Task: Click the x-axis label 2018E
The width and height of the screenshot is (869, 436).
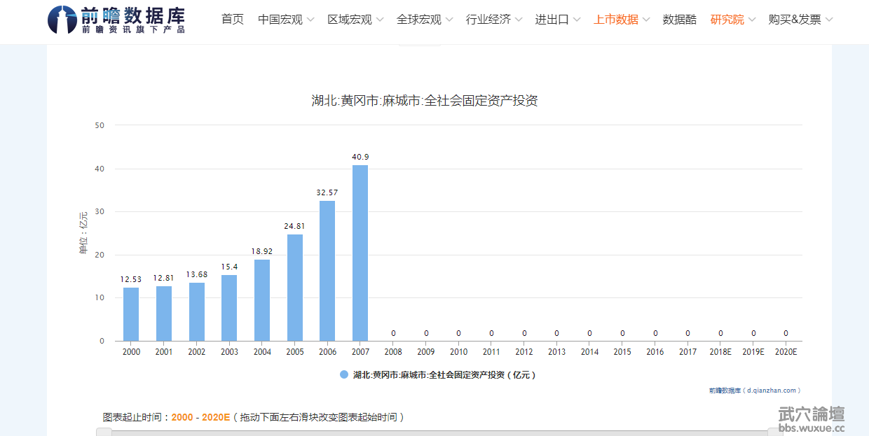Action: point(720,352)
